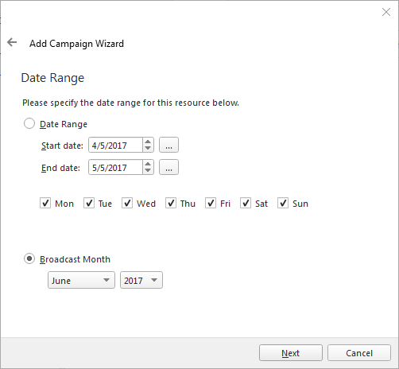Image resolution: width=399 pixels, height=369 pixels.
Task: Toggle the Fri checkbox
Action: click(x=211, y=203)
